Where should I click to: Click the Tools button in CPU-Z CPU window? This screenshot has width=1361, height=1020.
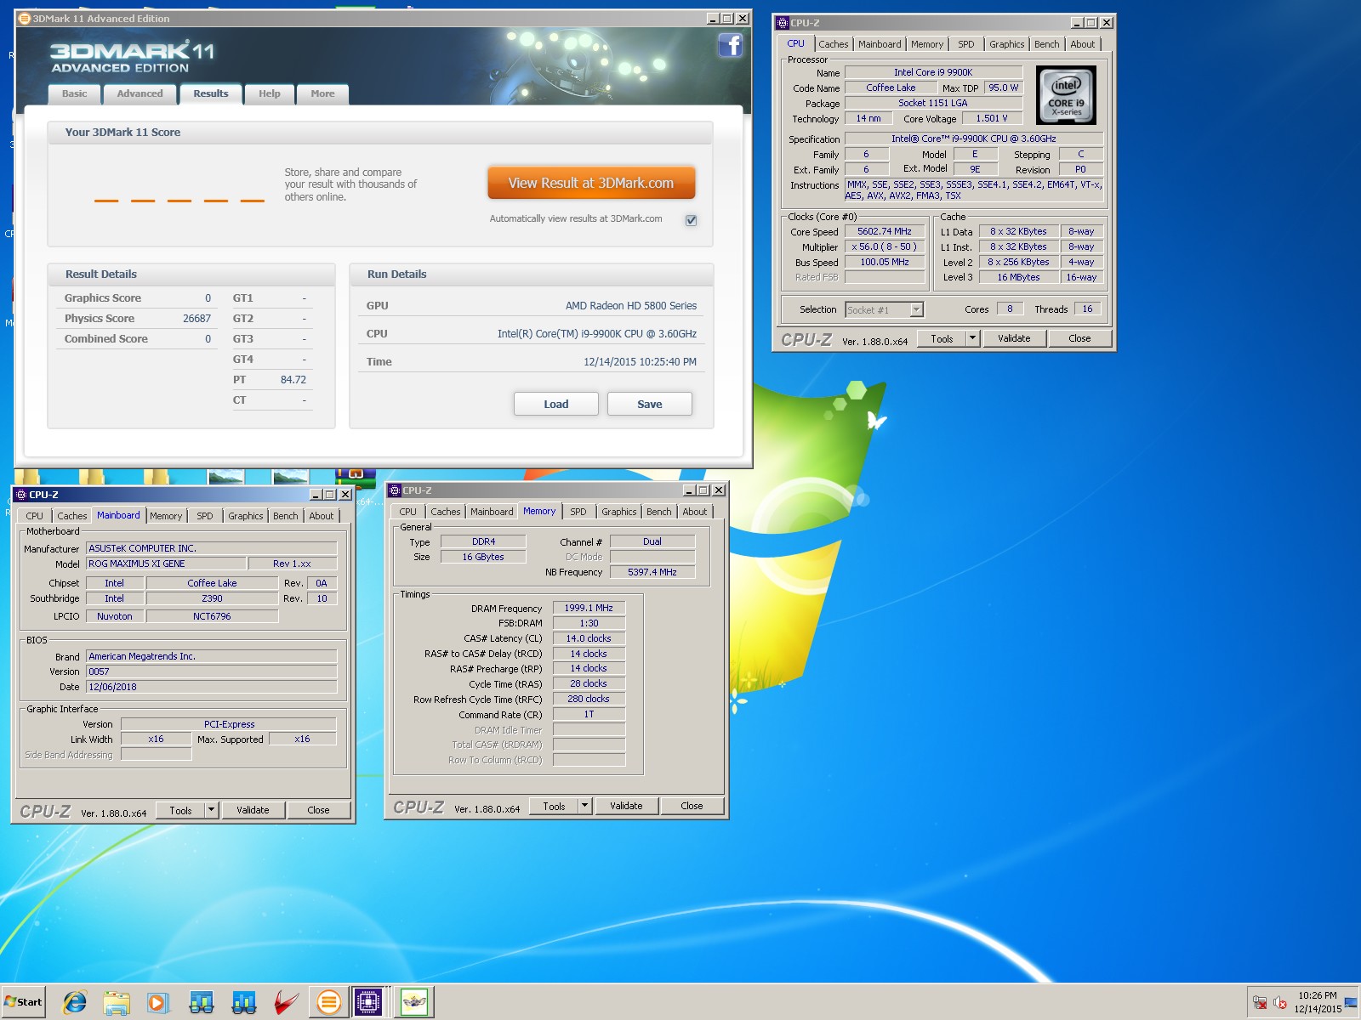click(942, 338)
